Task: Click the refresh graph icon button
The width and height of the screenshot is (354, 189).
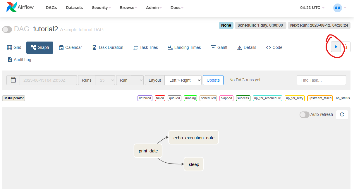Action: coord(342,115)
